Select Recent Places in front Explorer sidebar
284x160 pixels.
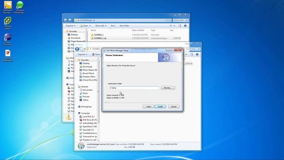[87, 73]
